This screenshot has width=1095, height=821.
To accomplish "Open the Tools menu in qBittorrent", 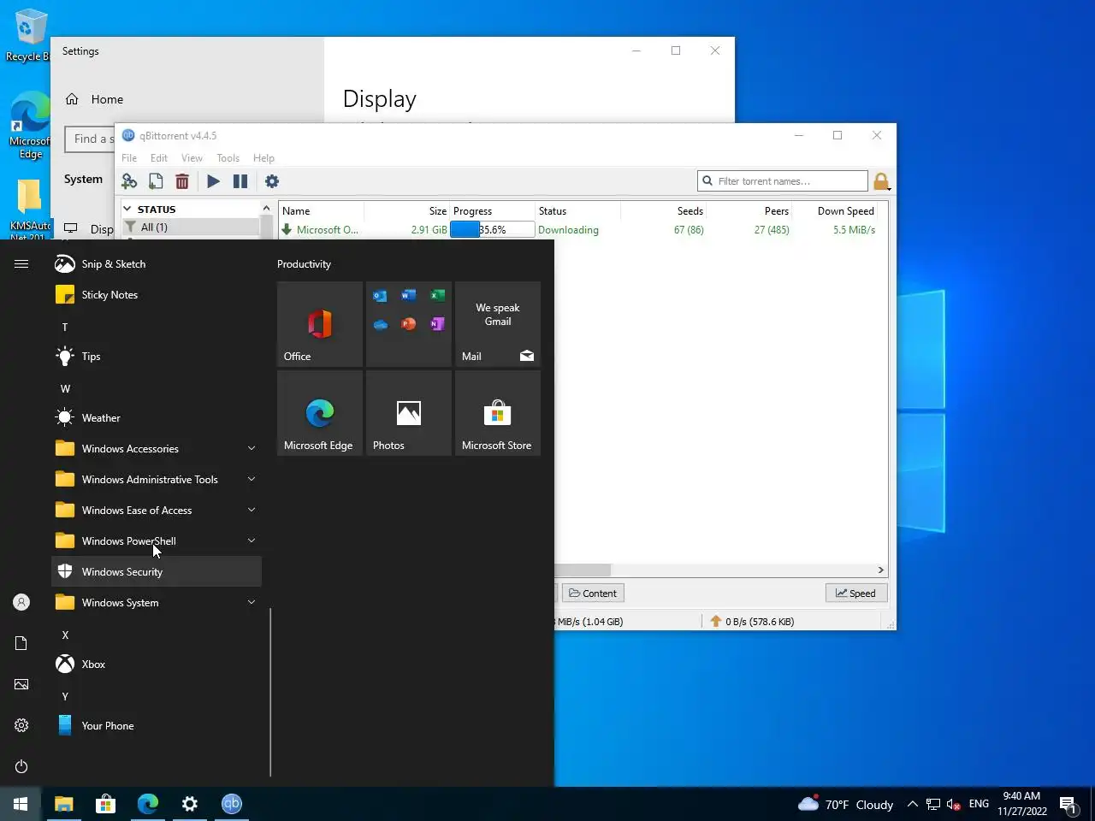I will pos(228,158).
